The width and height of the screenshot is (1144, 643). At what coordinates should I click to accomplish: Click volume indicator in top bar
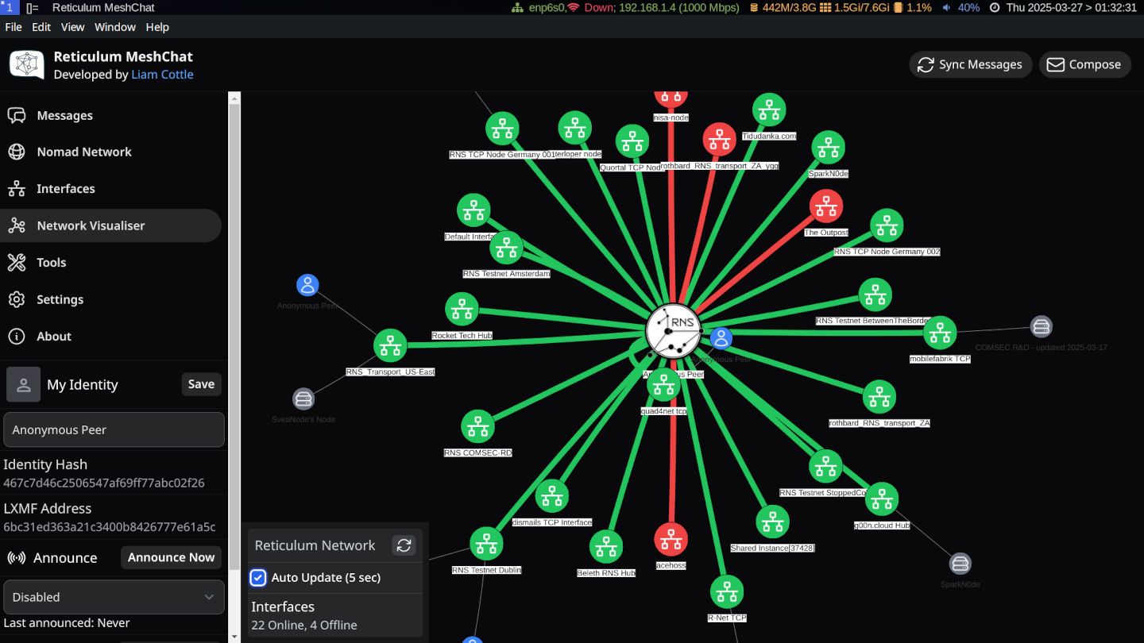961,7
